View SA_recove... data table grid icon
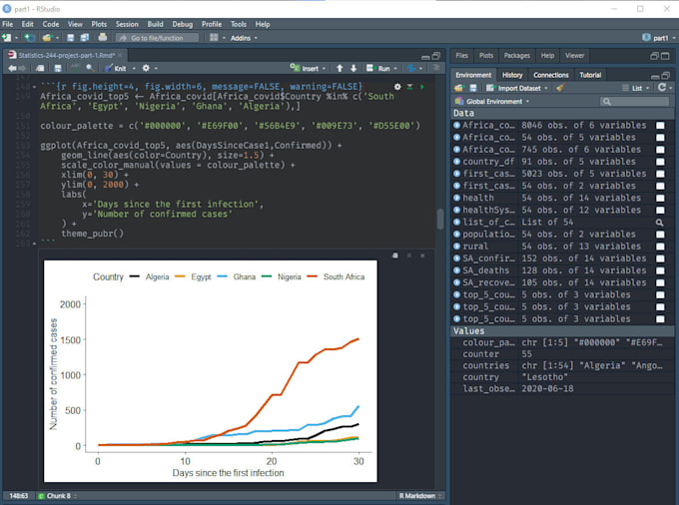679x505 pixels. [x=660, y=282]
